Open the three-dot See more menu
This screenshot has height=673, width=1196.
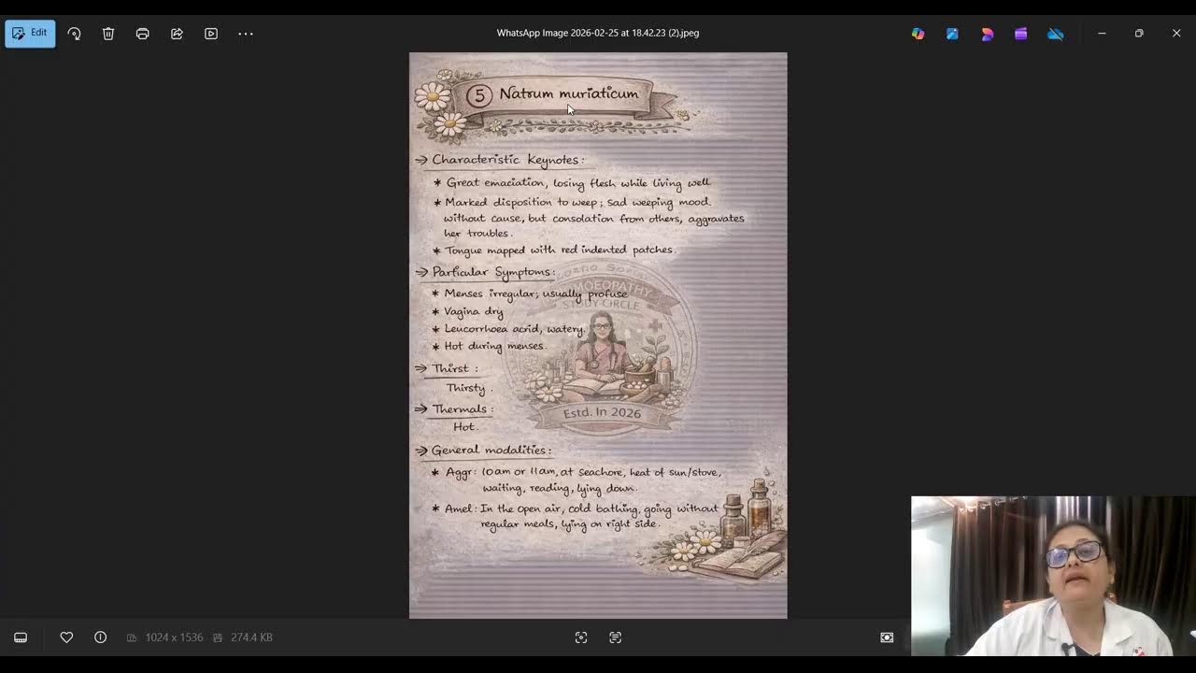click(246, 34)
